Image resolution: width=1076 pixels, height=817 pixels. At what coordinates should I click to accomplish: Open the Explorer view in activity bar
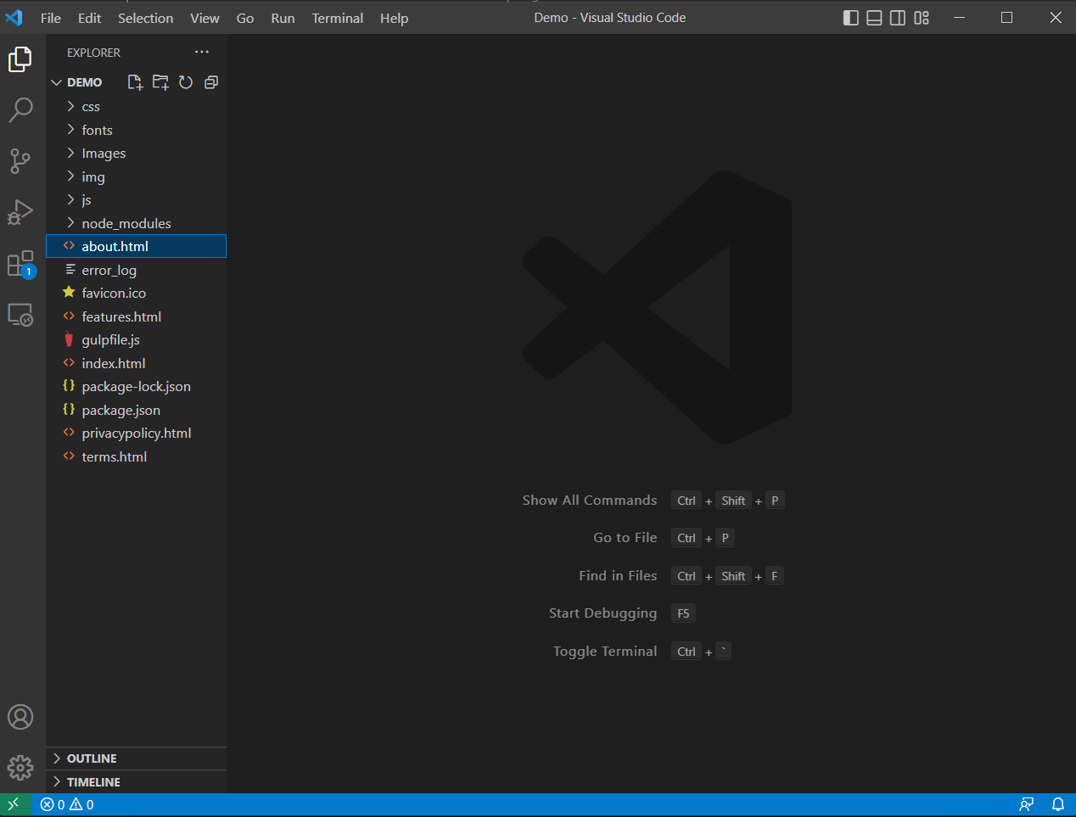point(20,59)
